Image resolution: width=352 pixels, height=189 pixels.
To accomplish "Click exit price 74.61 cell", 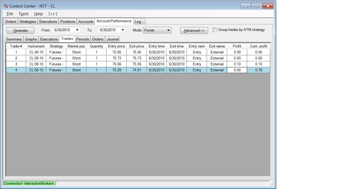I will click(x=137, y=70).
